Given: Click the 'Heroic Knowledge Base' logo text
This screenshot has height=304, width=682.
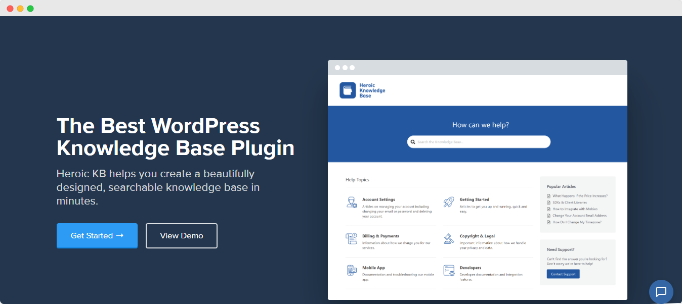Looking at the screenshot, I should (372, 90).
